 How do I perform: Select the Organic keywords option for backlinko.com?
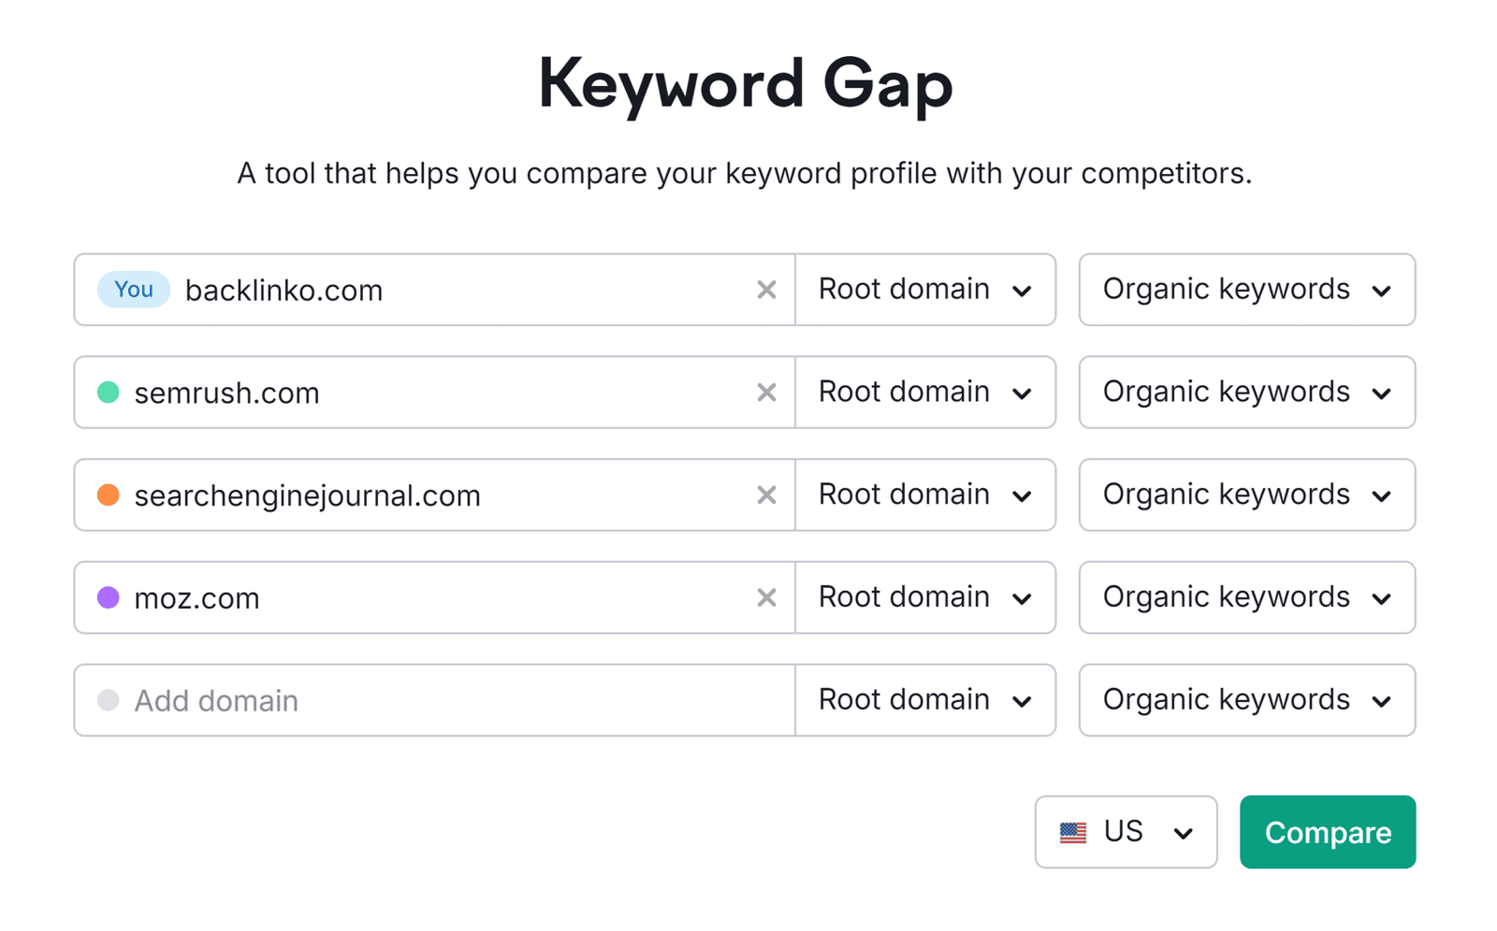[1246, 290]
